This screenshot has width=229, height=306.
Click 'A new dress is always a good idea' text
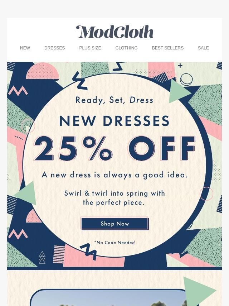click(114, 175)
